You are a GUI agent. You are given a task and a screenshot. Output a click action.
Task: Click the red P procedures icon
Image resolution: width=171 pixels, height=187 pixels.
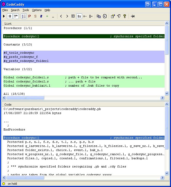tap(30, 16)
